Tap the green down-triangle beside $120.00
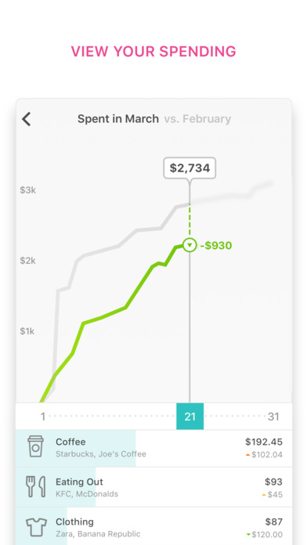The width and height of the screenshot is (307, 545). [248, 534]
